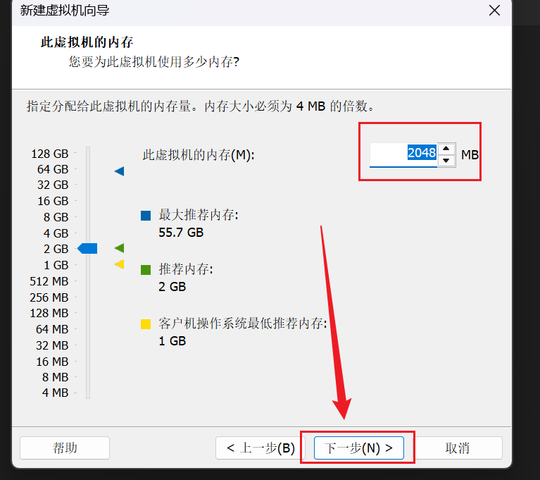Click the 推荐内存 label
Viewport: 540px width, 480px height.
[x=186, y=269]
